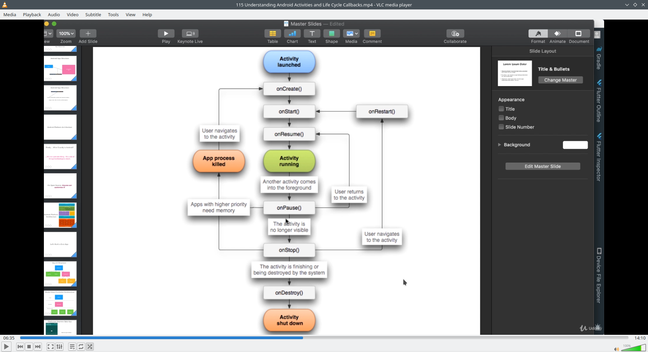Click the onCreate() box in the diagram
Image resolution: width=648 pixels, height=352 pixels.
click(289, 89)
